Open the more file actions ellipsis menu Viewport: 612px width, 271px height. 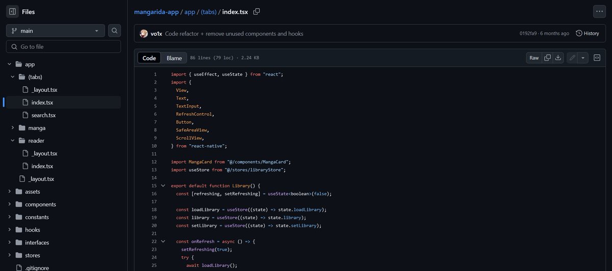(599, 11)
